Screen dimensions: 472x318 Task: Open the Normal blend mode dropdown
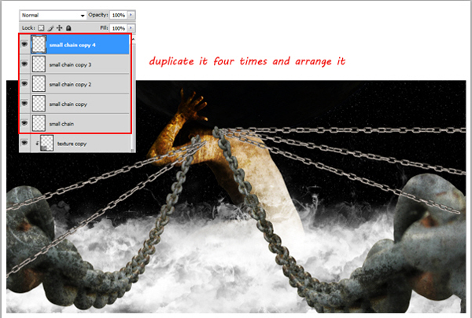tap(53, 15)
